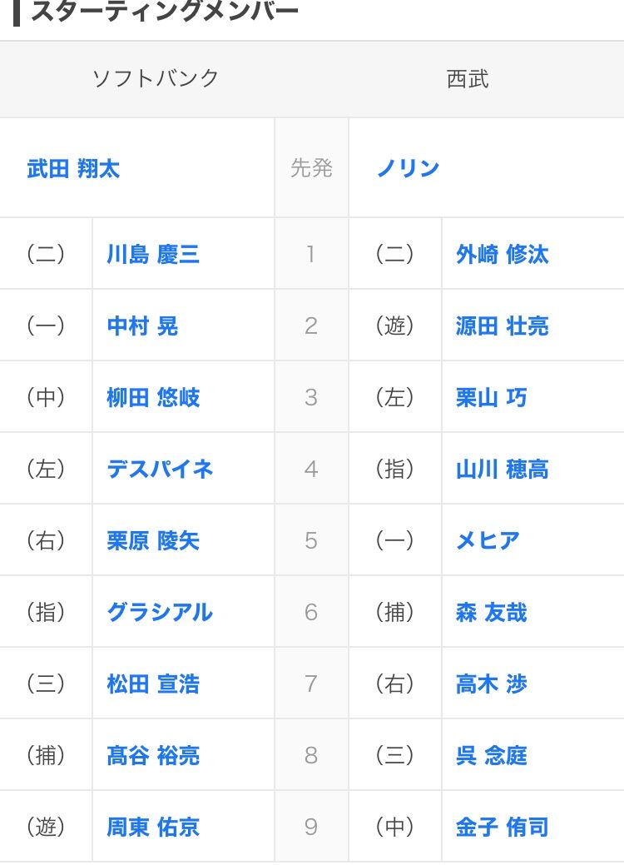Viewport: 624px width, 865px height.
Task: Tap the 中村 晃 player link
Action: pos(142,326)
